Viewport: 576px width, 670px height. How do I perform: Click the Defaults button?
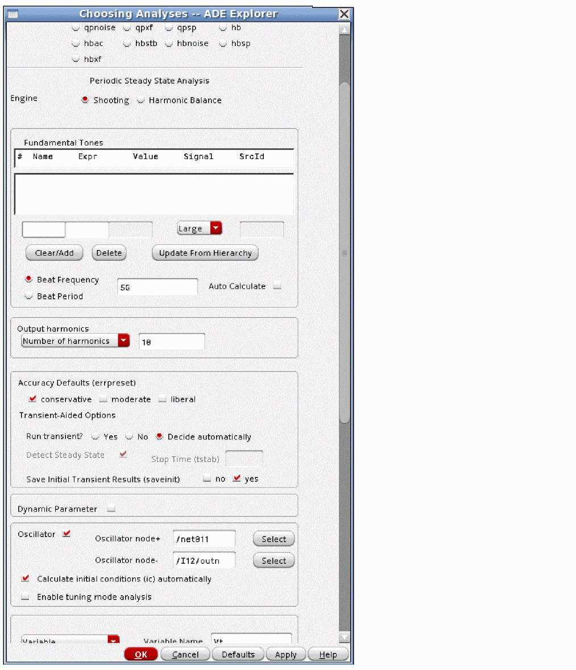[238, 654]
